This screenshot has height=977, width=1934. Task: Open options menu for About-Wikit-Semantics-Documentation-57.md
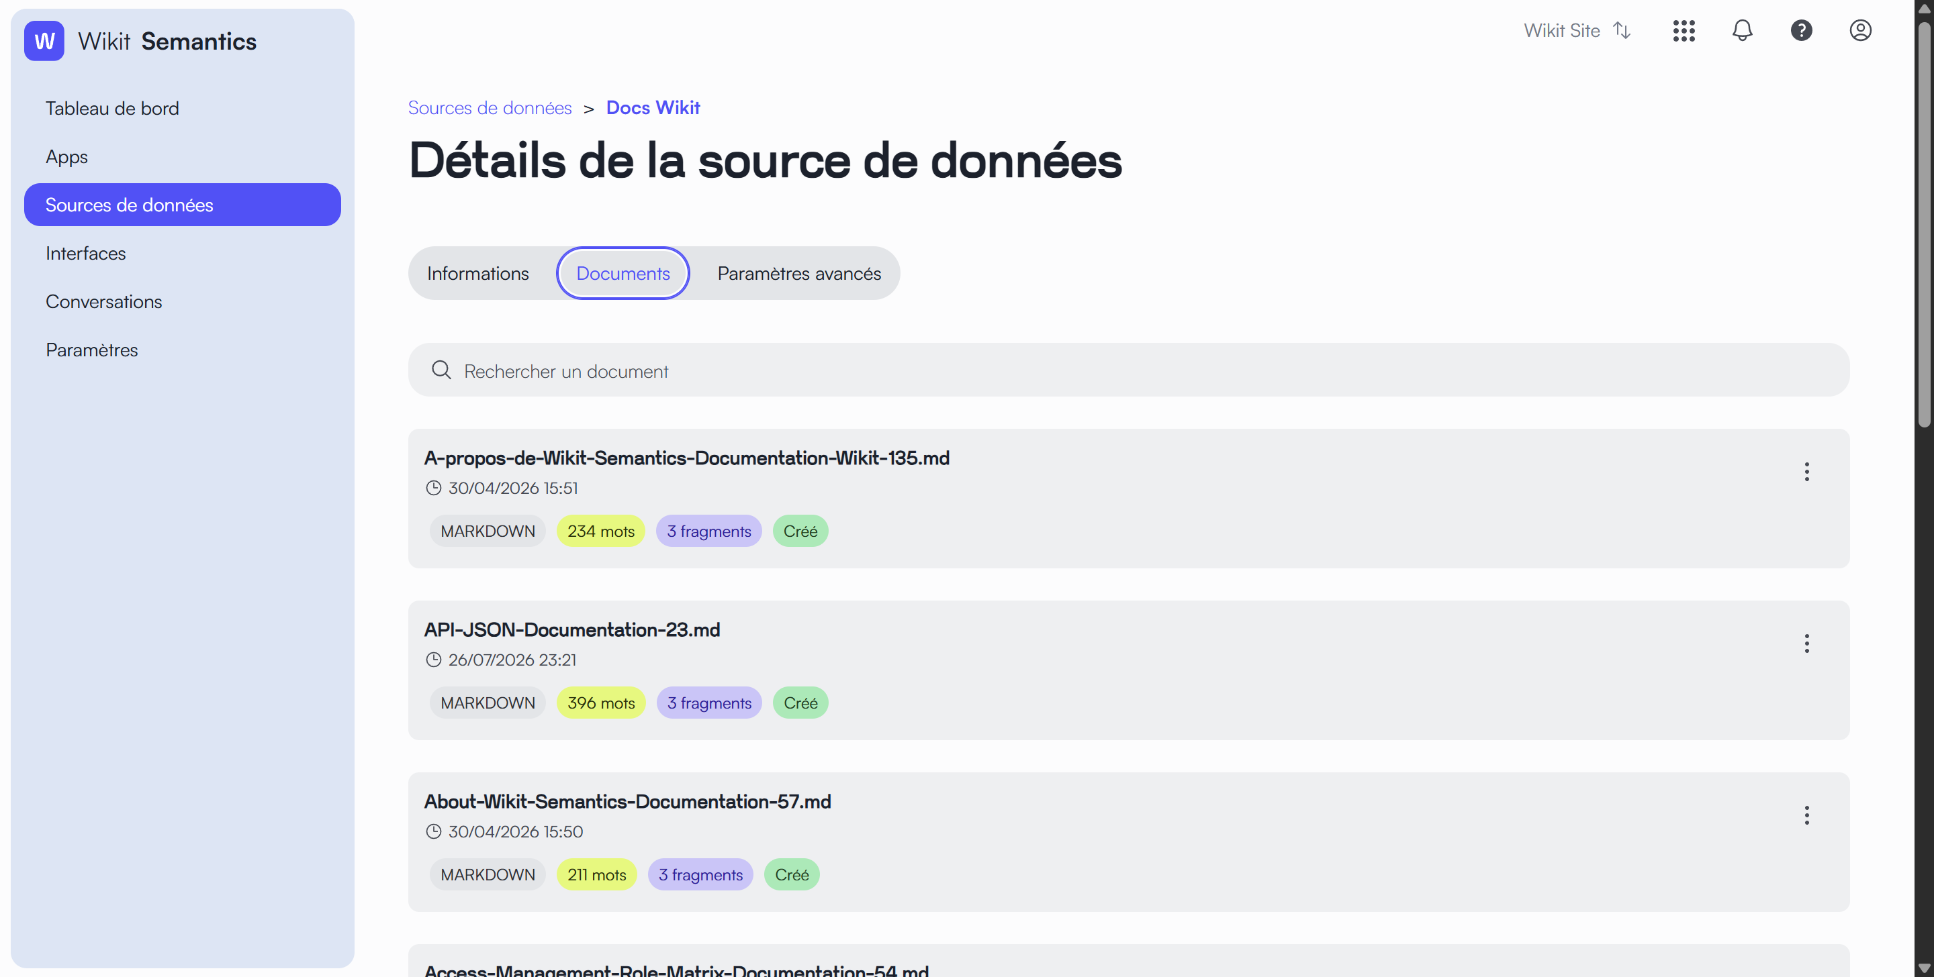[1806, 816]
